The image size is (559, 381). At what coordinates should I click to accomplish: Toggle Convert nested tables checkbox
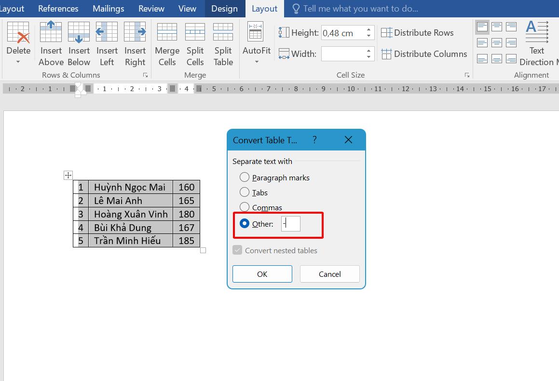coord(237,250)
